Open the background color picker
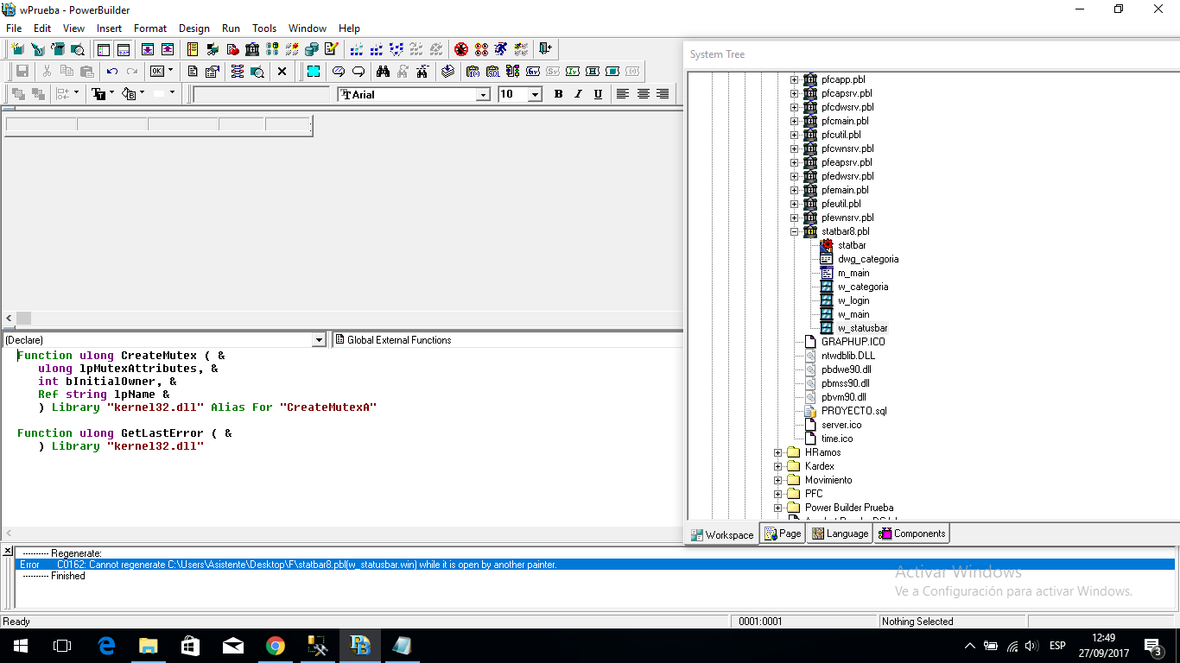The image size is (1180, 663). pyautogui.click(x=129, y=93)
